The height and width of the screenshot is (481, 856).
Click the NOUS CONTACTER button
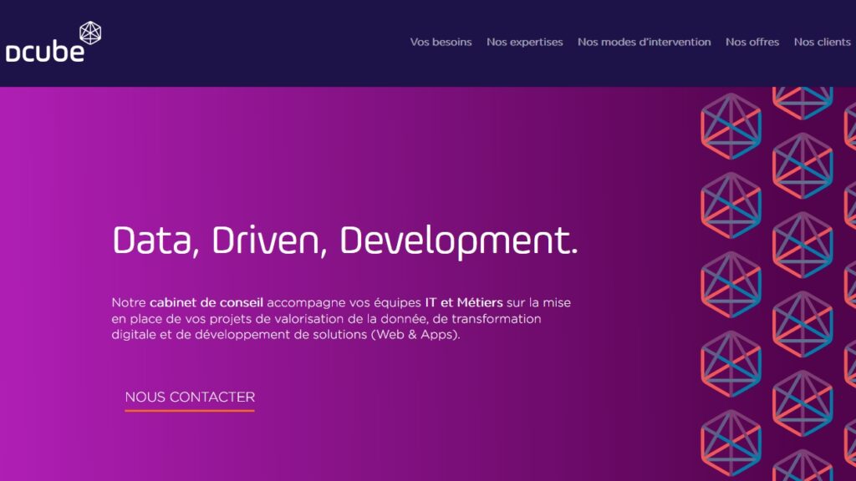[190, 397]
